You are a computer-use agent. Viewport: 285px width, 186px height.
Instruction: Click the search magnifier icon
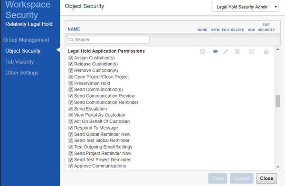[x=71, y=40]
